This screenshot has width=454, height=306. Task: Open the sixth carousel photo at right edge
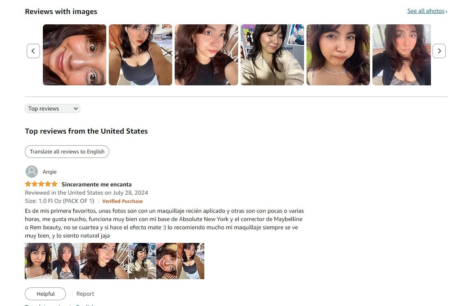(x=402, y=55)
